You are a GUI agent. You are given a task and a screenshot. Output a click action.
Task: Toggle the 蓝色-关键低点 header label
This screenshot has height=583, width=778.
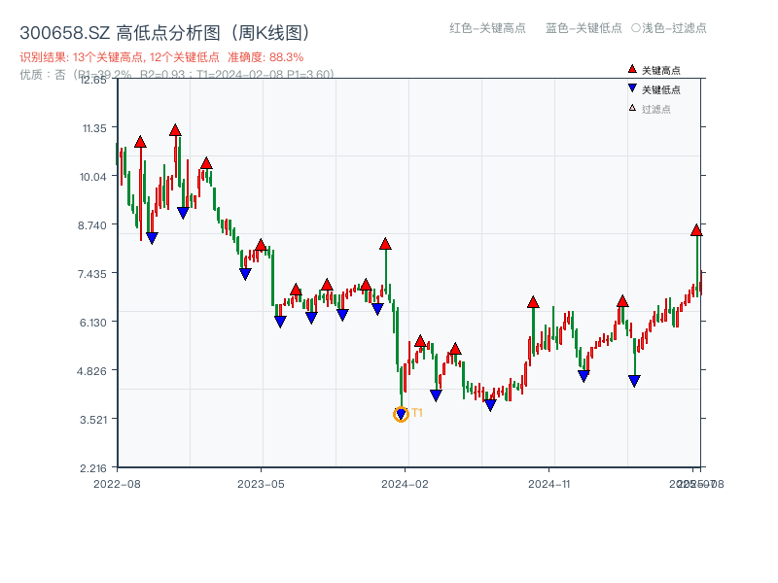pos(583,28)
